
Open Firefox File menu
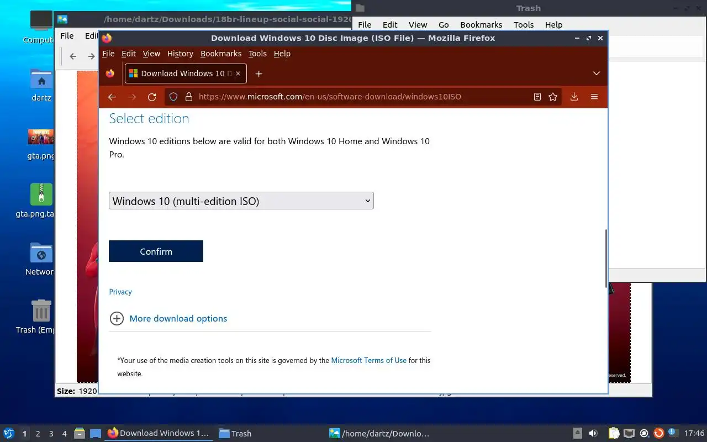108,54
